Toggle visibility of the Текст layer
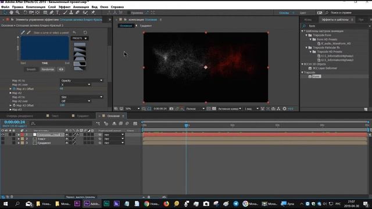 coord(2,139)
